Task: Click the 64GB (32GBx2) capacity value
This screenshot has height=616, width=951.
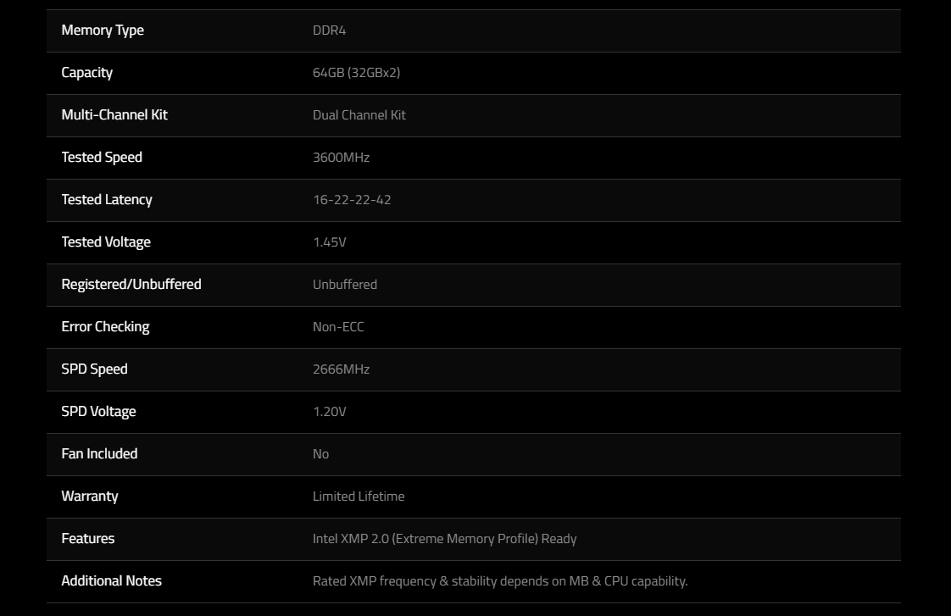Action: (357, 73)
